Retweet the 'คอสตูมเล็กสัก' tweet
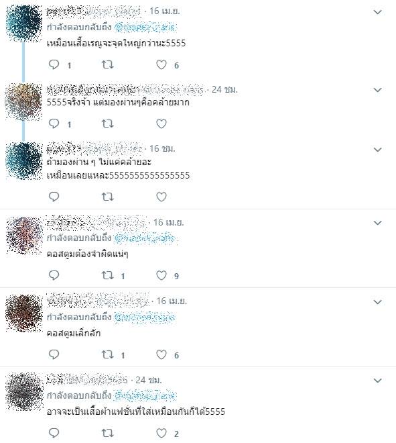This screenshot has height=443, width=396. pos(107,354)
